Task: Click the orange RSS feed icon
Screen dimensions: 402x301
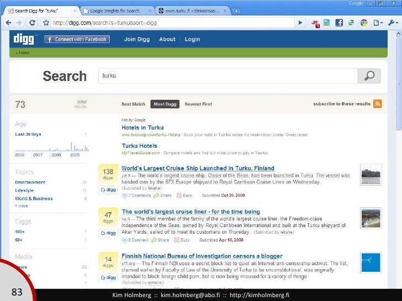Action: pos(378,104)
